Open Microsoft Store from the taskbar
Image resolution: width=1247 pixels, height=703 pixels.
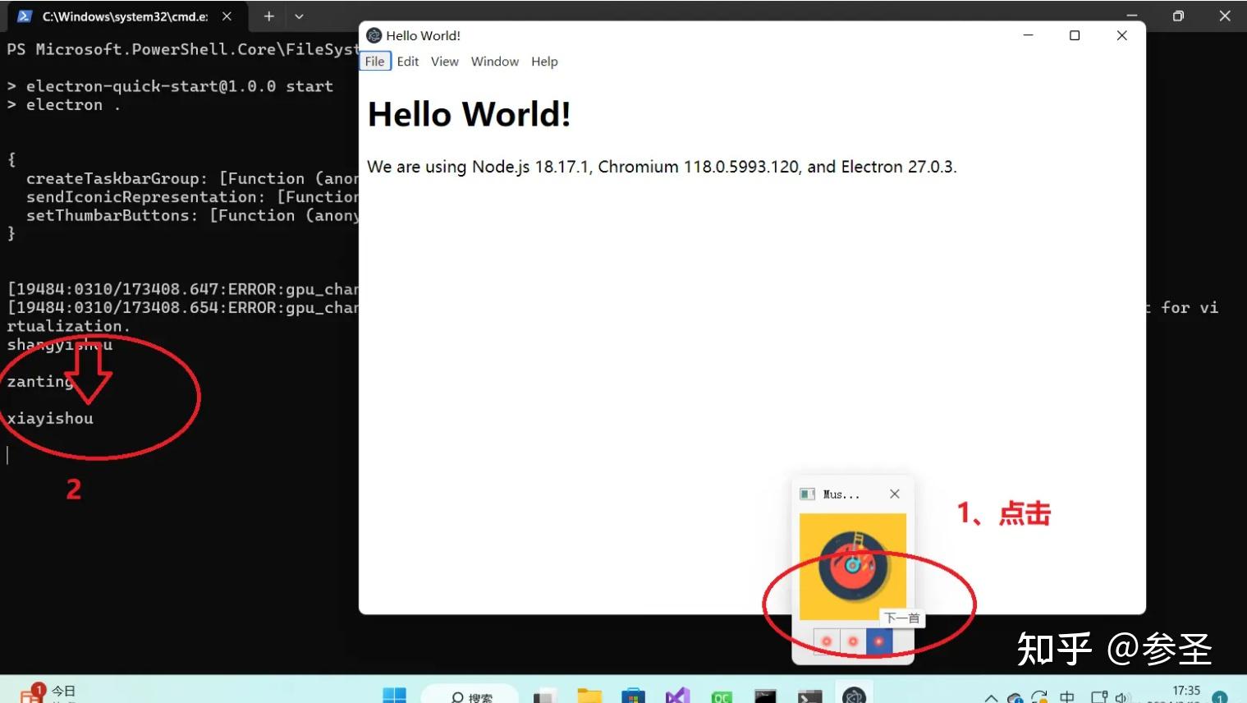(632, 694)
